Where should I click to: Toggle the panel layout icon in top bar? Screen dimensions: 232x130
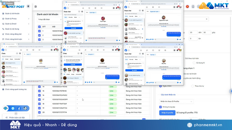(x=36, y=7)
